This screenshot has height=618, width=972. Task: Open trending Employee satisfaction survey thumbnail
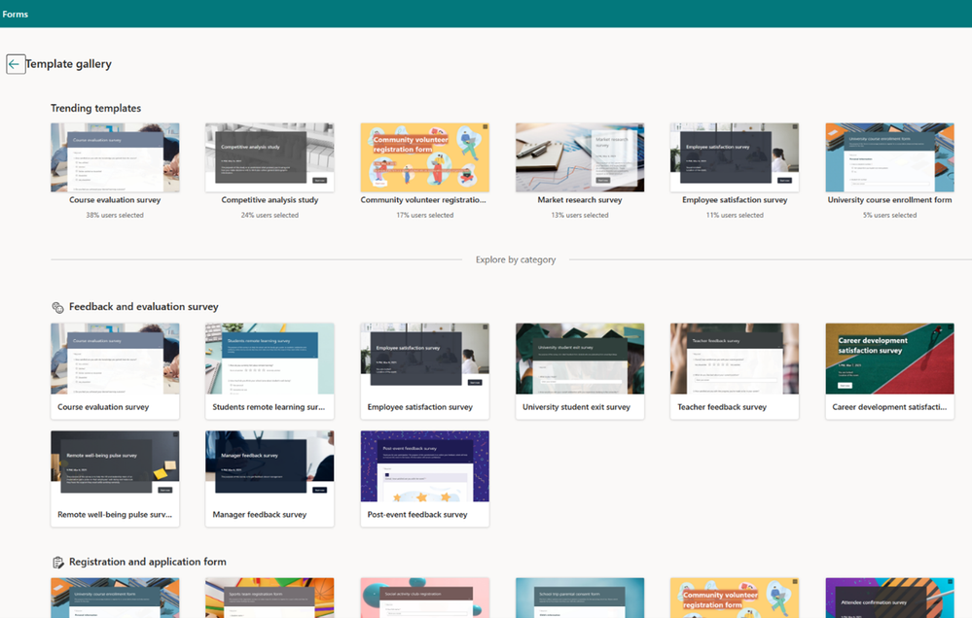click(735, 157)
